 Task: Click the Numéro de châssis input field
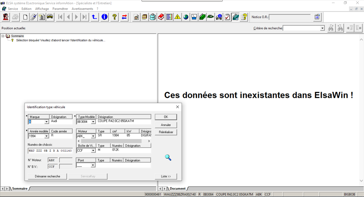click(50, 151)
